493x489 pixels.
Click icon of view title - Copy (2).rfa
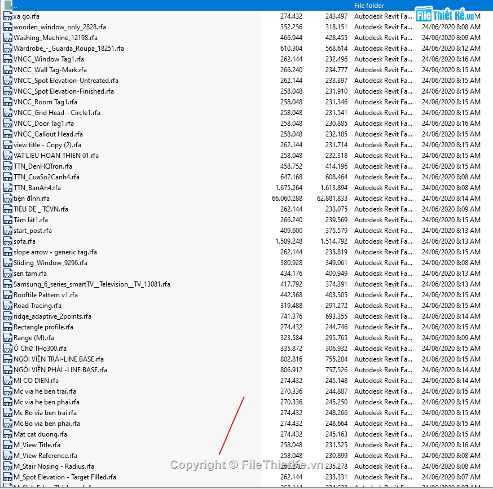[7, 145]
